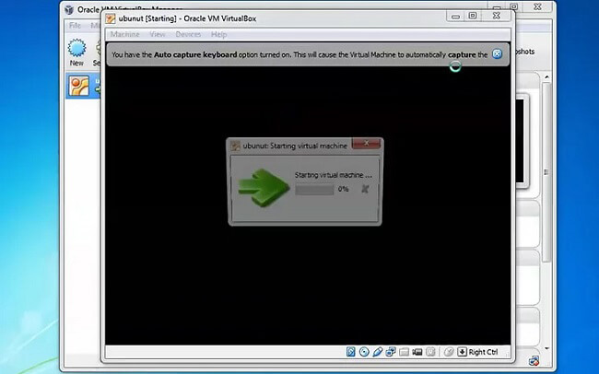Open the Machine menu
Image resolution: width=599 pixels, height=374 pixels.
click(125, 34)
